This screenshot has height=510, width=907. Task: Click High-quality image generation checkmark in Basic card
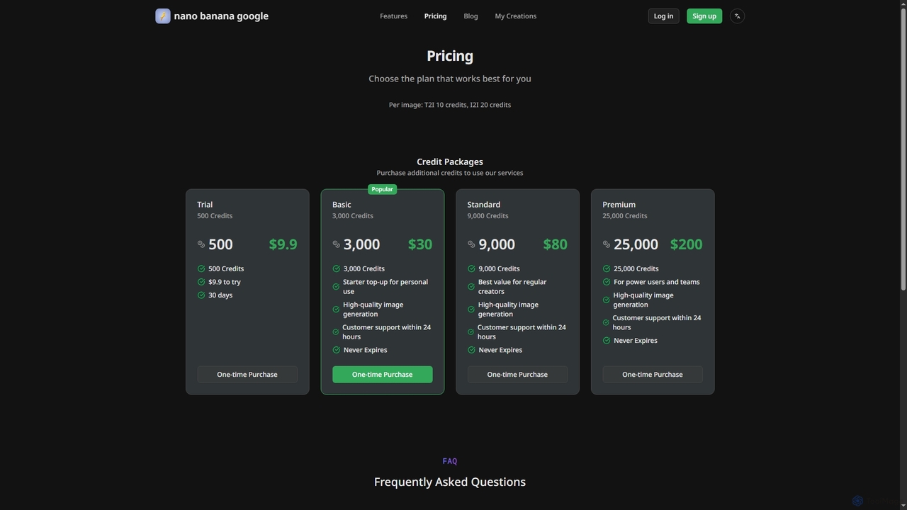336,310
